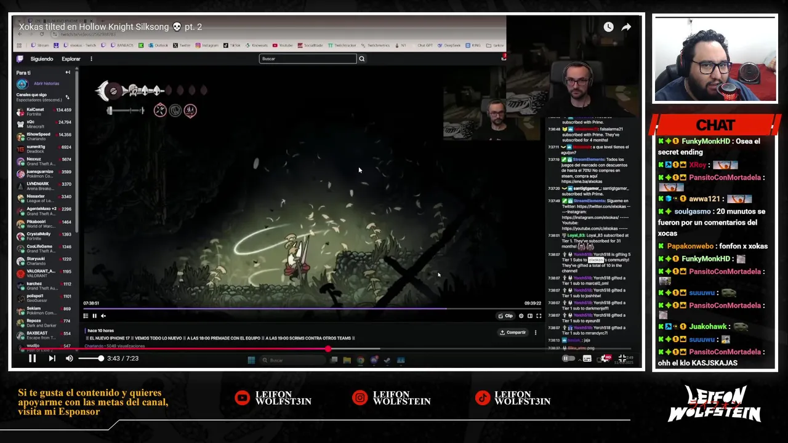
Task: Open Abrir historias link
Action: click(x=46, y=84)
